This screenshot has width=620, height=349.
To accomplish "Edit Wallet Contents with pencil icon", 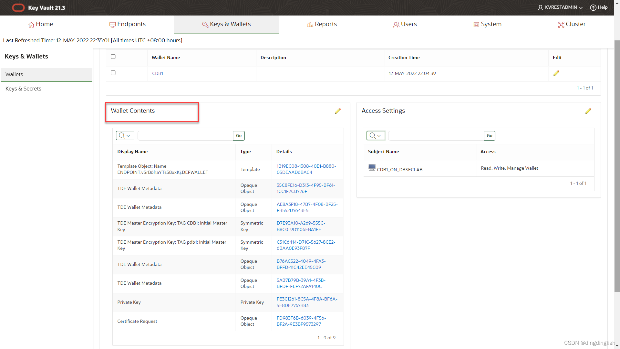I will 338,111.
